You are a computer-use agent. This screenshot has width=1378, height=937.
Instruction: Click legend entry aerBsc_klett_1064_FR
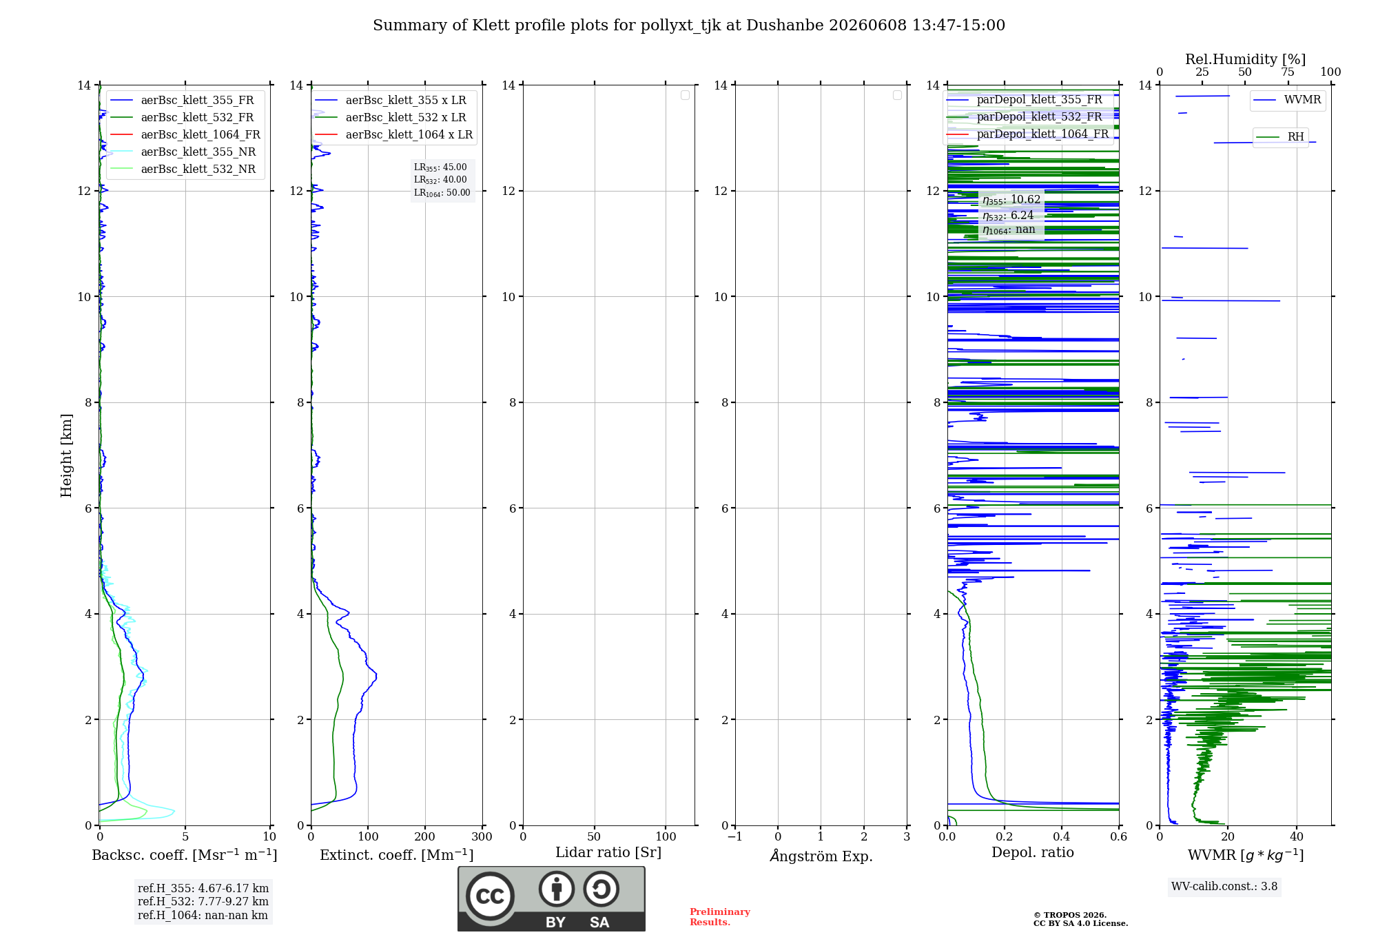coord(185,134)
